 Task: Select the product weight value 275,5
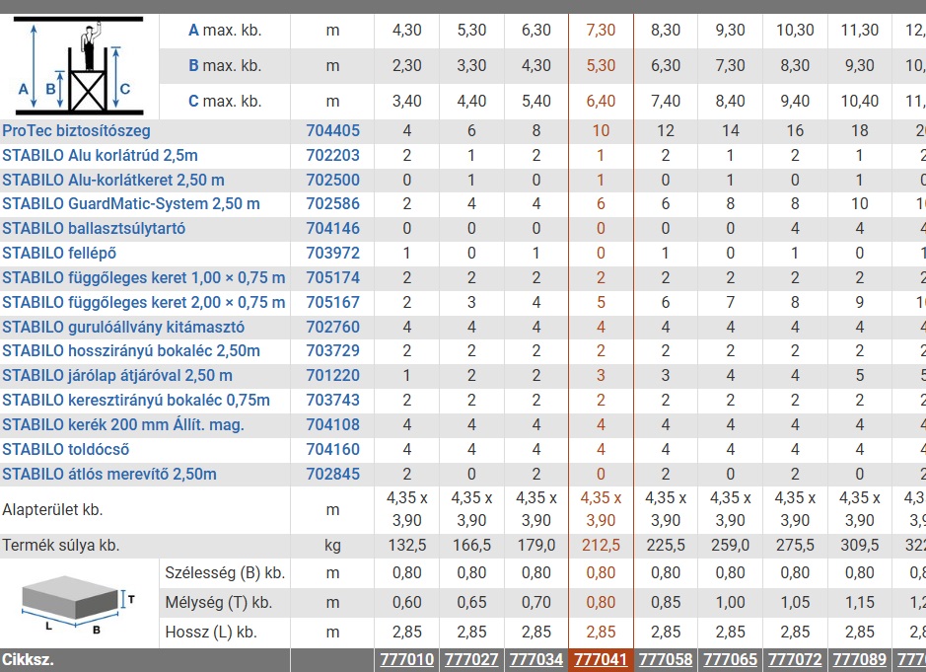(795, 545)
